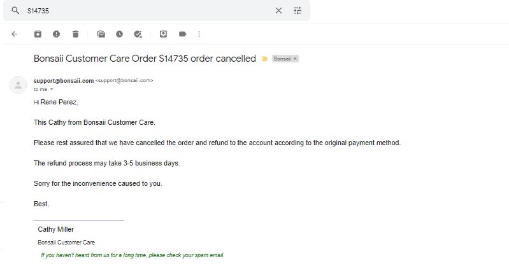This screenshot has width=509, height=268.
Task: Remove the Bonsaii label from email
Action: coord(295,59)
